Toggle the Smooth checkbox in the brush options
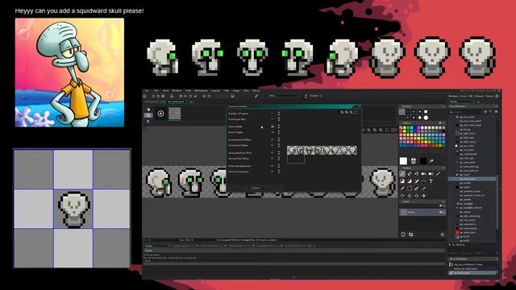The height and width of the screenshot is (290, 516). coord(321,96)
